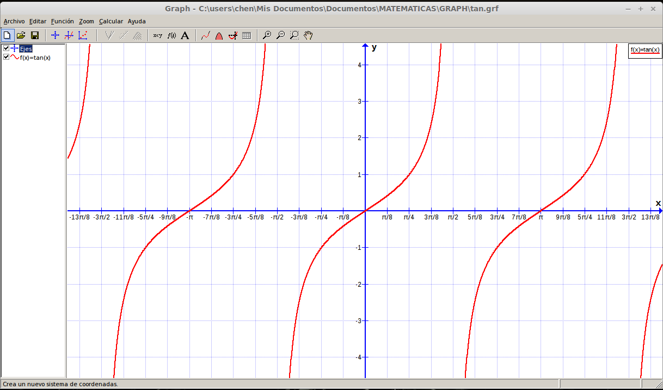Click the Save icon
Image resolution: width=663 pixels, height=390 pixels.
coord(35,35)
